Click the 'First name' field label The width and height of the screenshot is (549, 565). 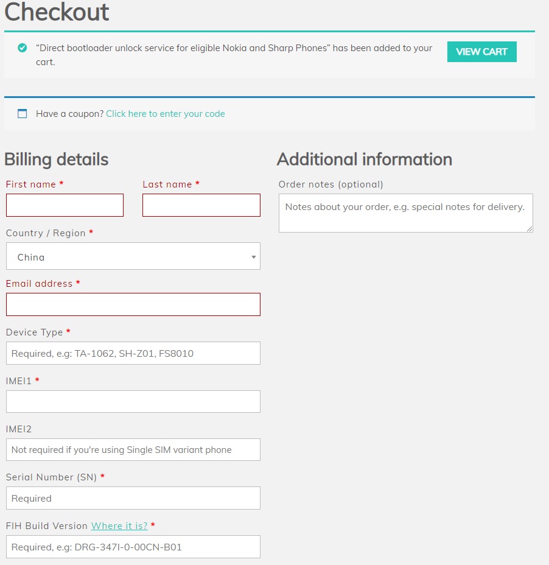[31, 184]
